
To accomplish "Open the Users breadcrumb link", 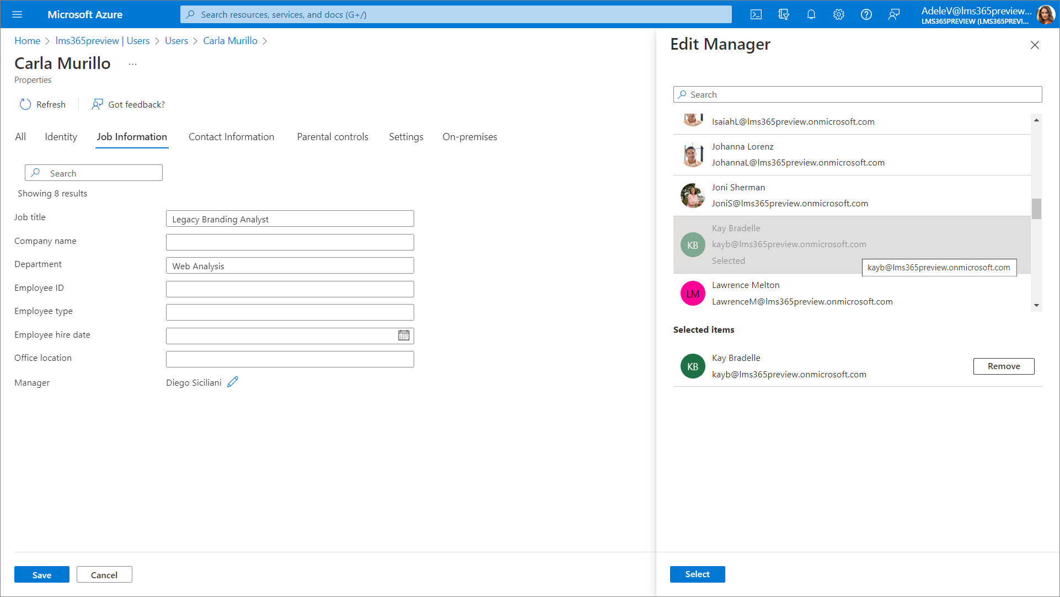I will (176, 41).
